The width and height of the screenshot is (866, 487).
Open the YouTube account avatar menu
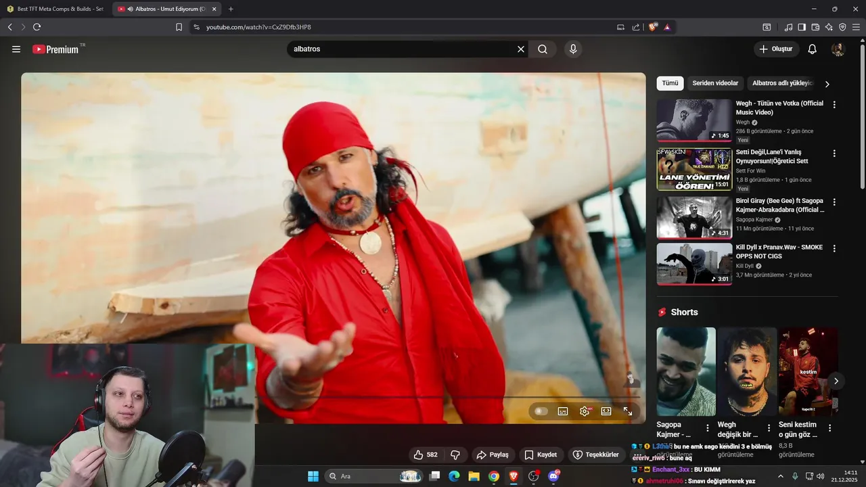(838, 49)
